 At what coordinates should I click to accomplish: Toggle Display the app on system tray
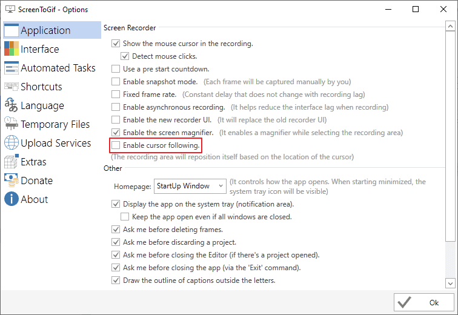click(116, 204)
